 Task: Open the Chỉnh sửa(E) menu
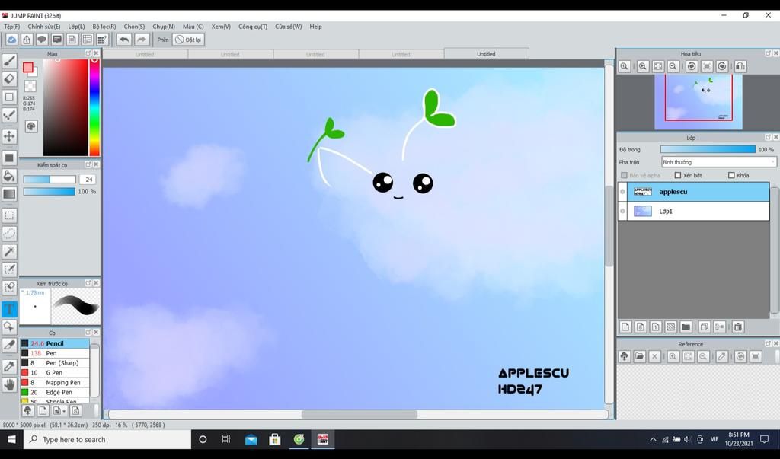43,27
